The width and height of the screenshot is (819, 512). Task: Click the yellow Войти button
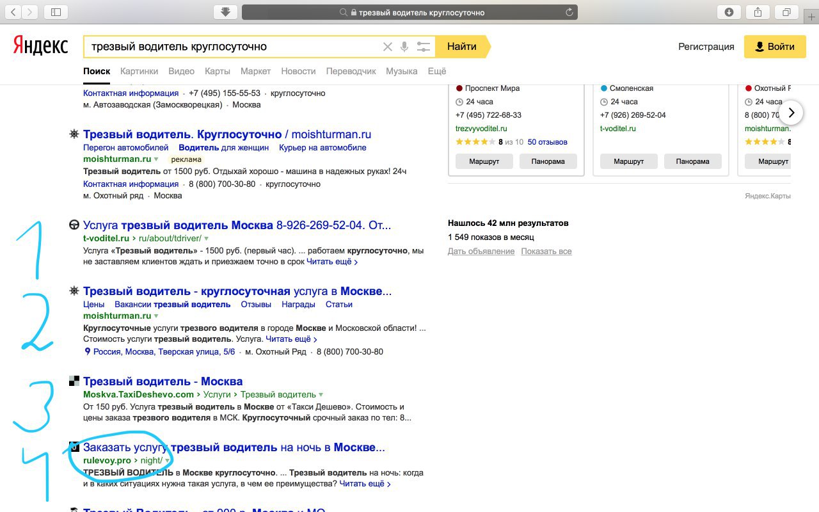click(775, 47)
